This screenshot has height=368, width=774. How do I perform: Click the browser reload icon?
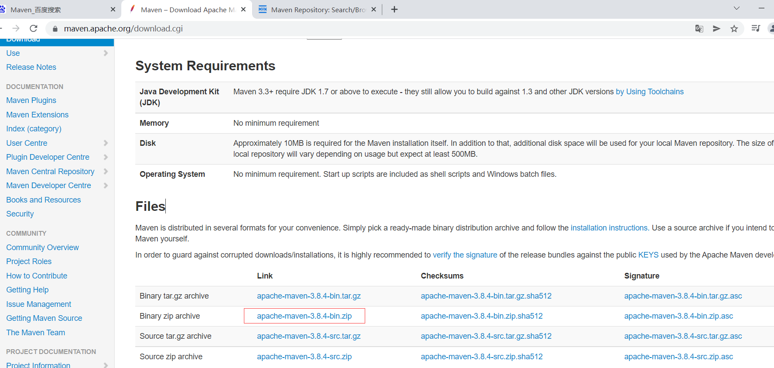pyautogui.click(x=34, y=28)
